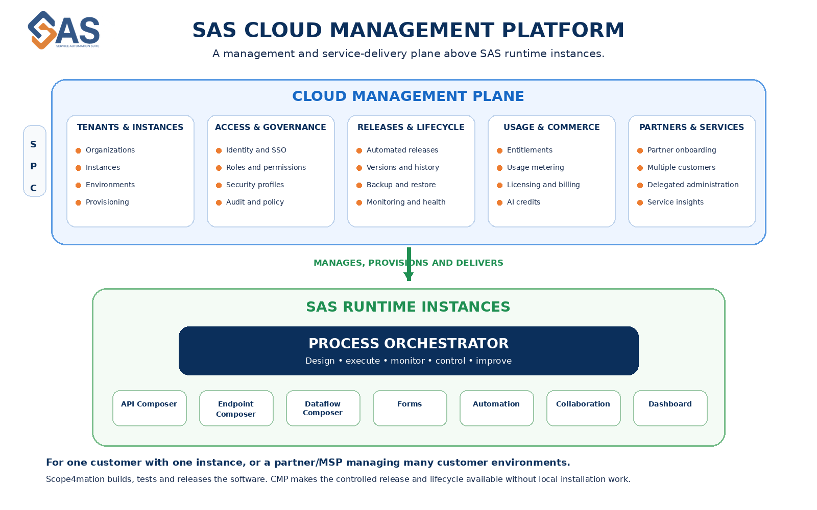
Task: Click Automated releases item
Action: [397, 150]
